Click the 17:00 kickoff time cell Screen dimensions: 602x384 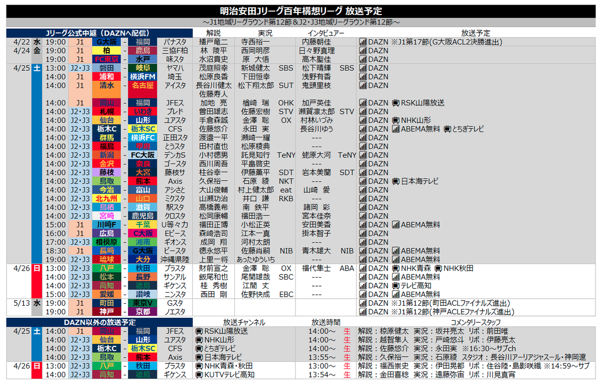tap(55, 242)
